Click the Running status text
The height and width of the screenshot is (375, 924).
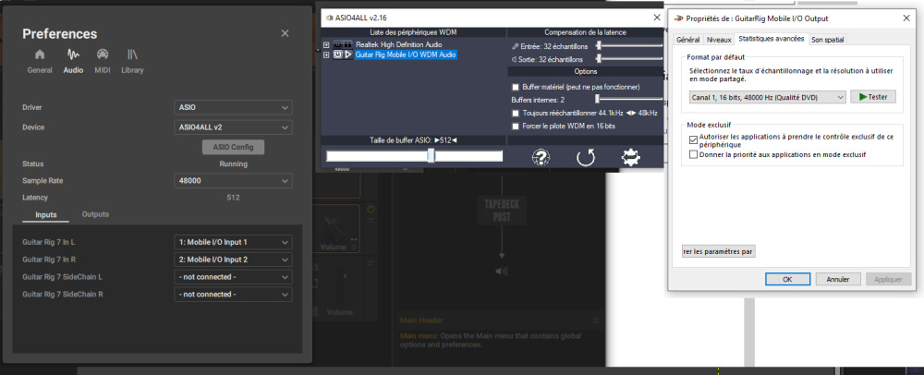234,163
